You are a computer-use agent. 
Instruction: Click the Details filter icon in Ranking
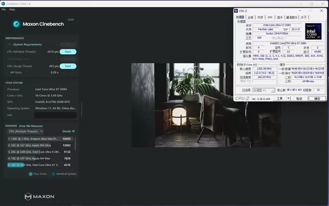[73, 131]
